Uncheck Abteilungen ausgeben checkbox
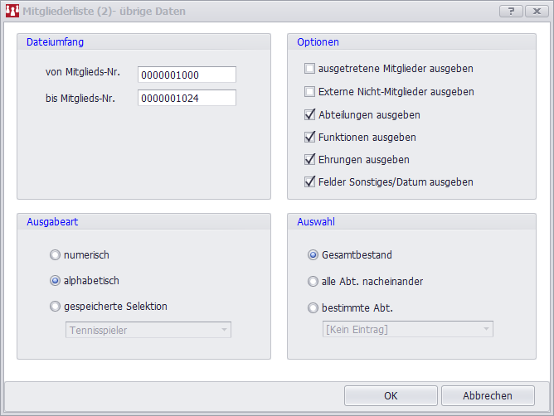The image size is (554, 416). tap(310, 114)
